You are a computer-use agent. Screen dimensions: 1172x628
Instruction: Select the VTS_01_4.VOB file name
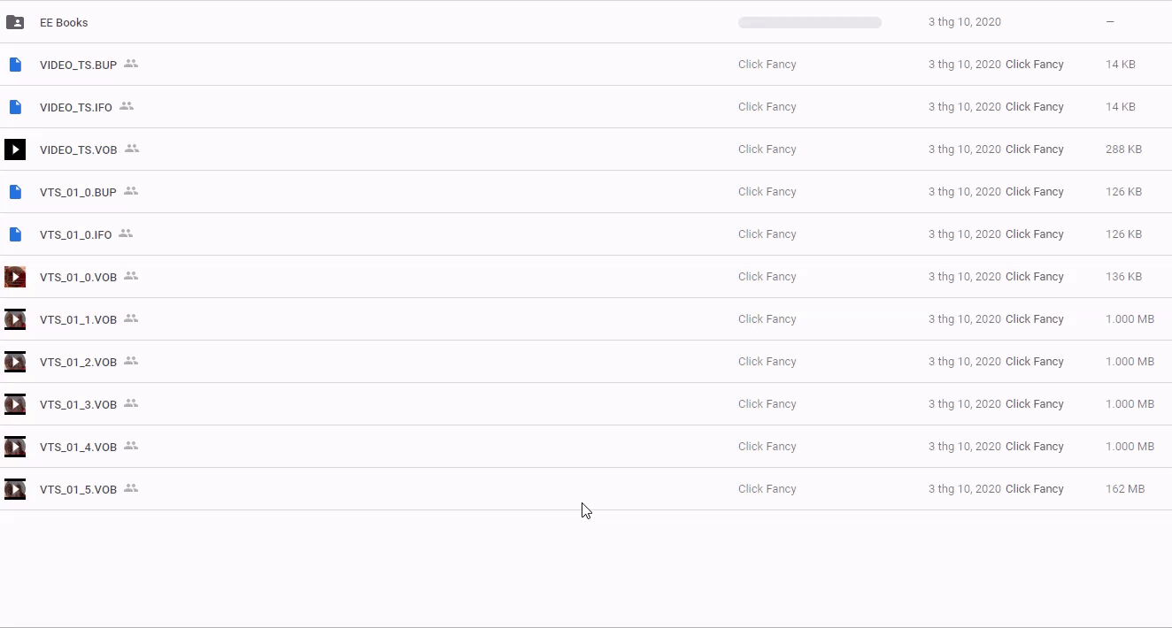[78, 447]
